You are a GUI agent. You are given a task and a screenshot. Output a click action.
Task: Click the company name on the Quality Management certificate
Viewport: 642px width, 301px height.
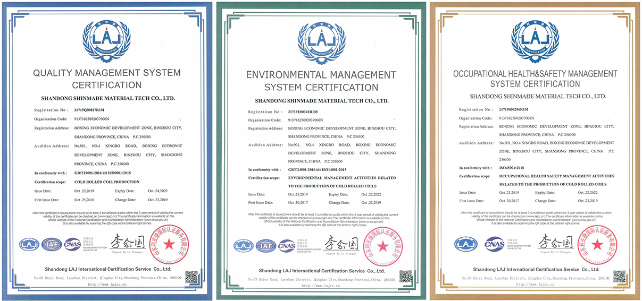pyautogui.click(x=107, y=98)
